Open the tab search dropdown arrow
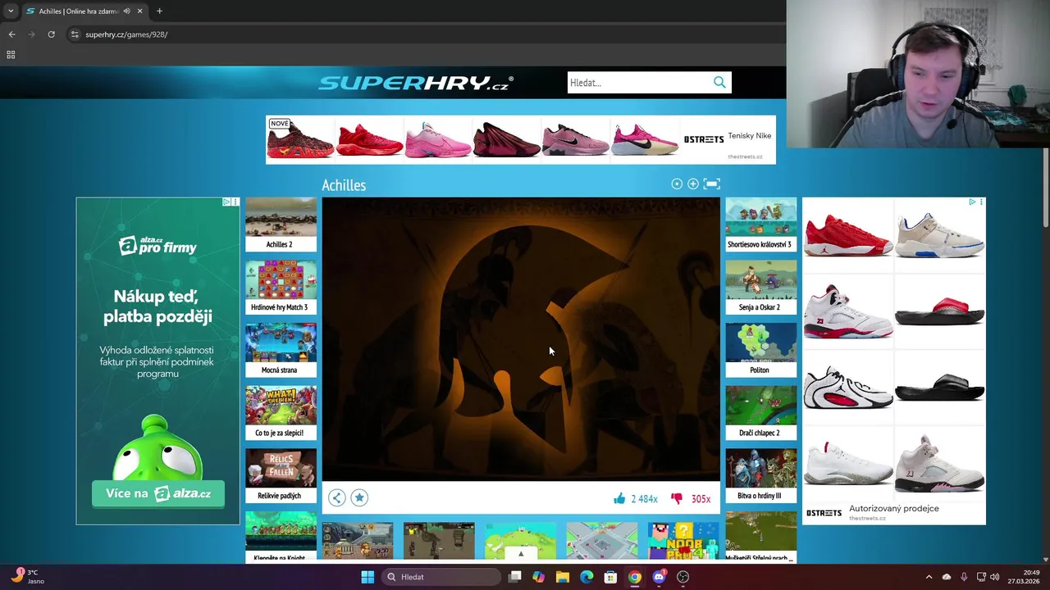Image resolution: width=1050 pixels, height=590 pixels. 10,11
